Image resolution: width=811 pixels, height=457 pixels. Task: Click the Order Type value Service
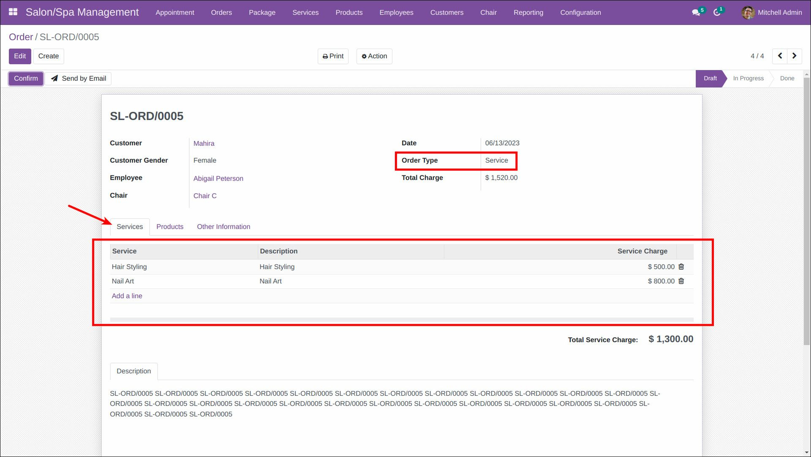tap(496, 161)
